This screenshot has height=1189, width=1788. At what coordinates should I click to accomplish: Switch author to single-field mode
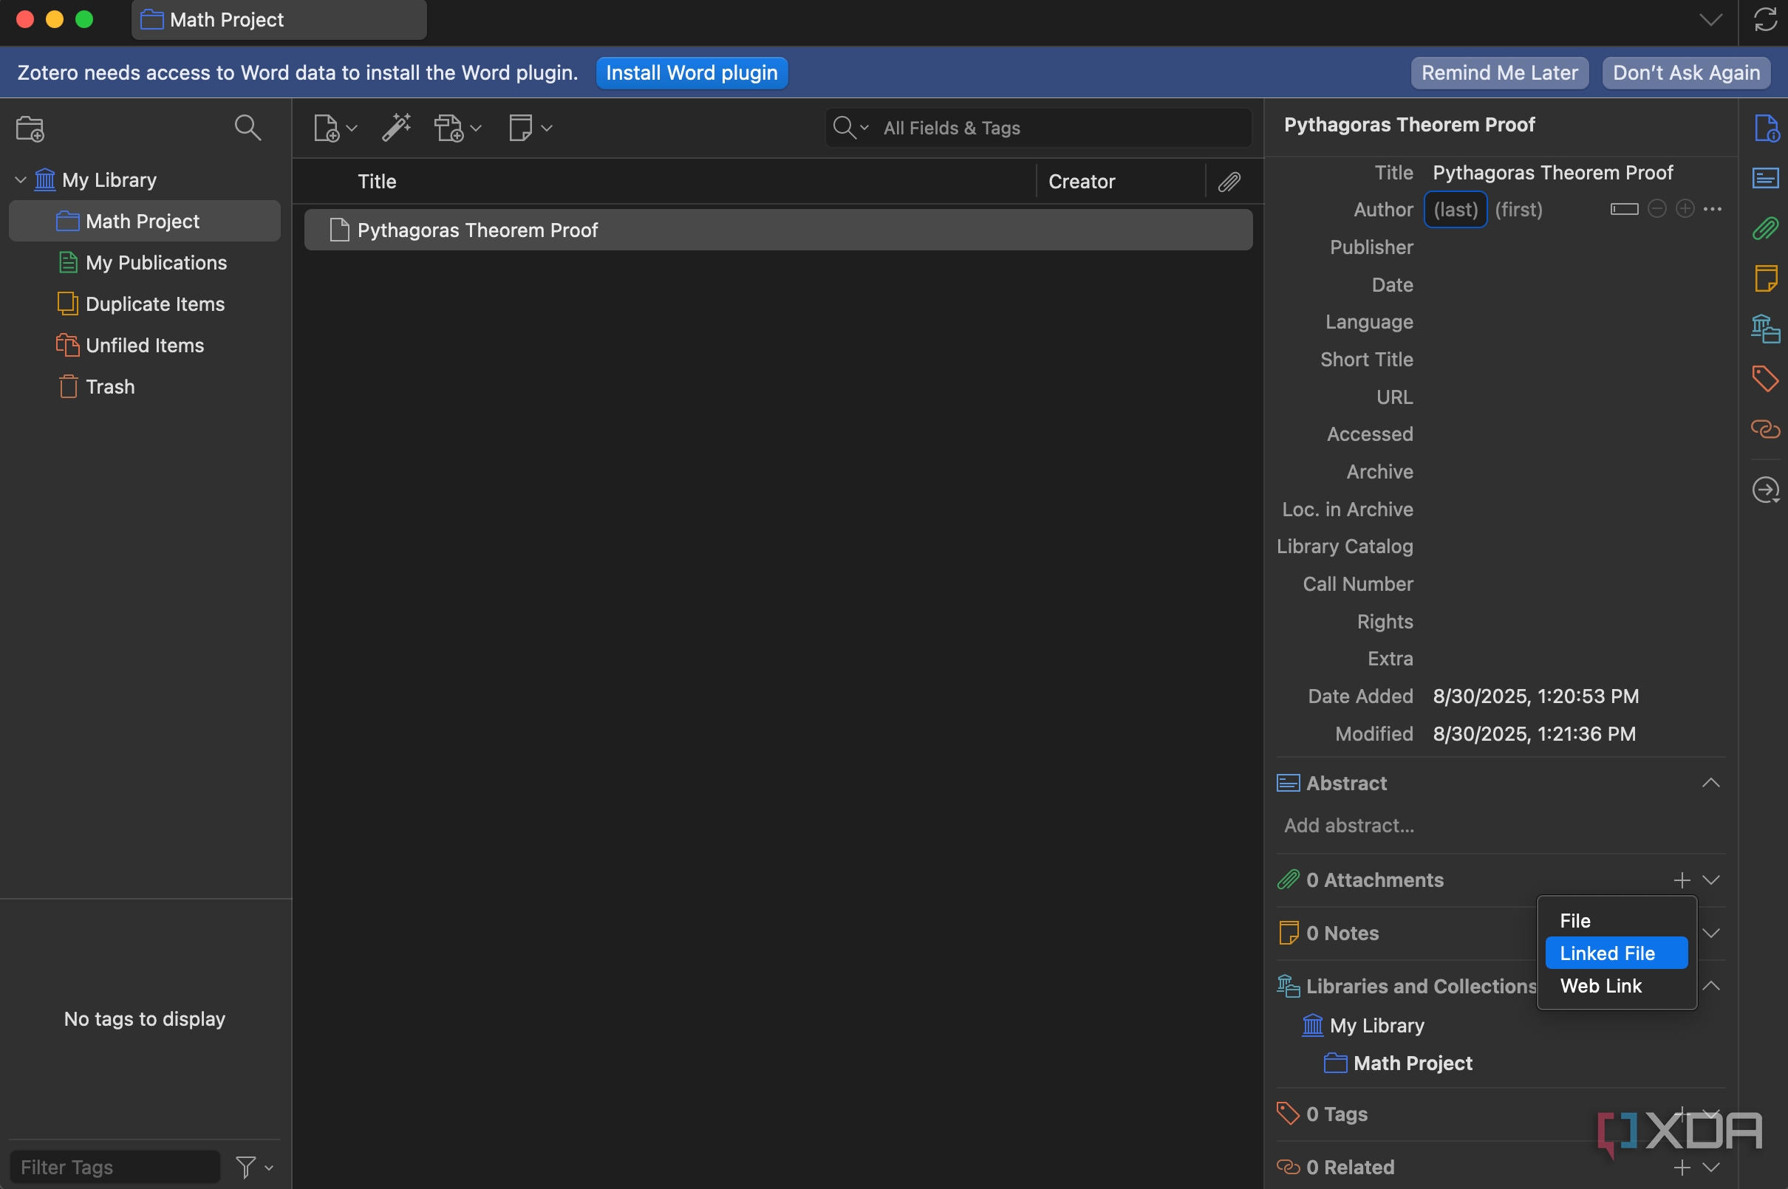coord(1624,209)
